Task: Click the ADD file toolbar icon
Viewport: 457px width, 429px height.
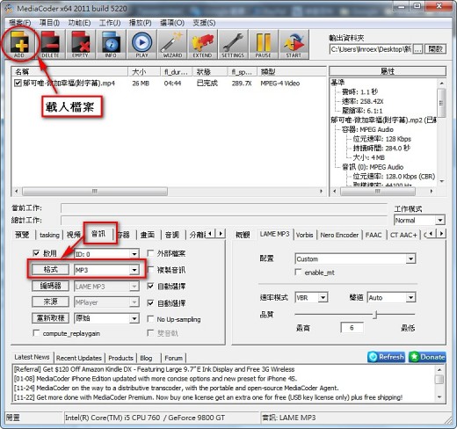Action: coord(19,44)
